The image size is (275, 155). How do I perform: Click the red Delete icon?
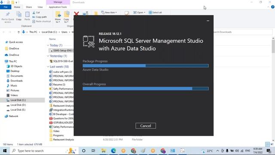[76, 13]
